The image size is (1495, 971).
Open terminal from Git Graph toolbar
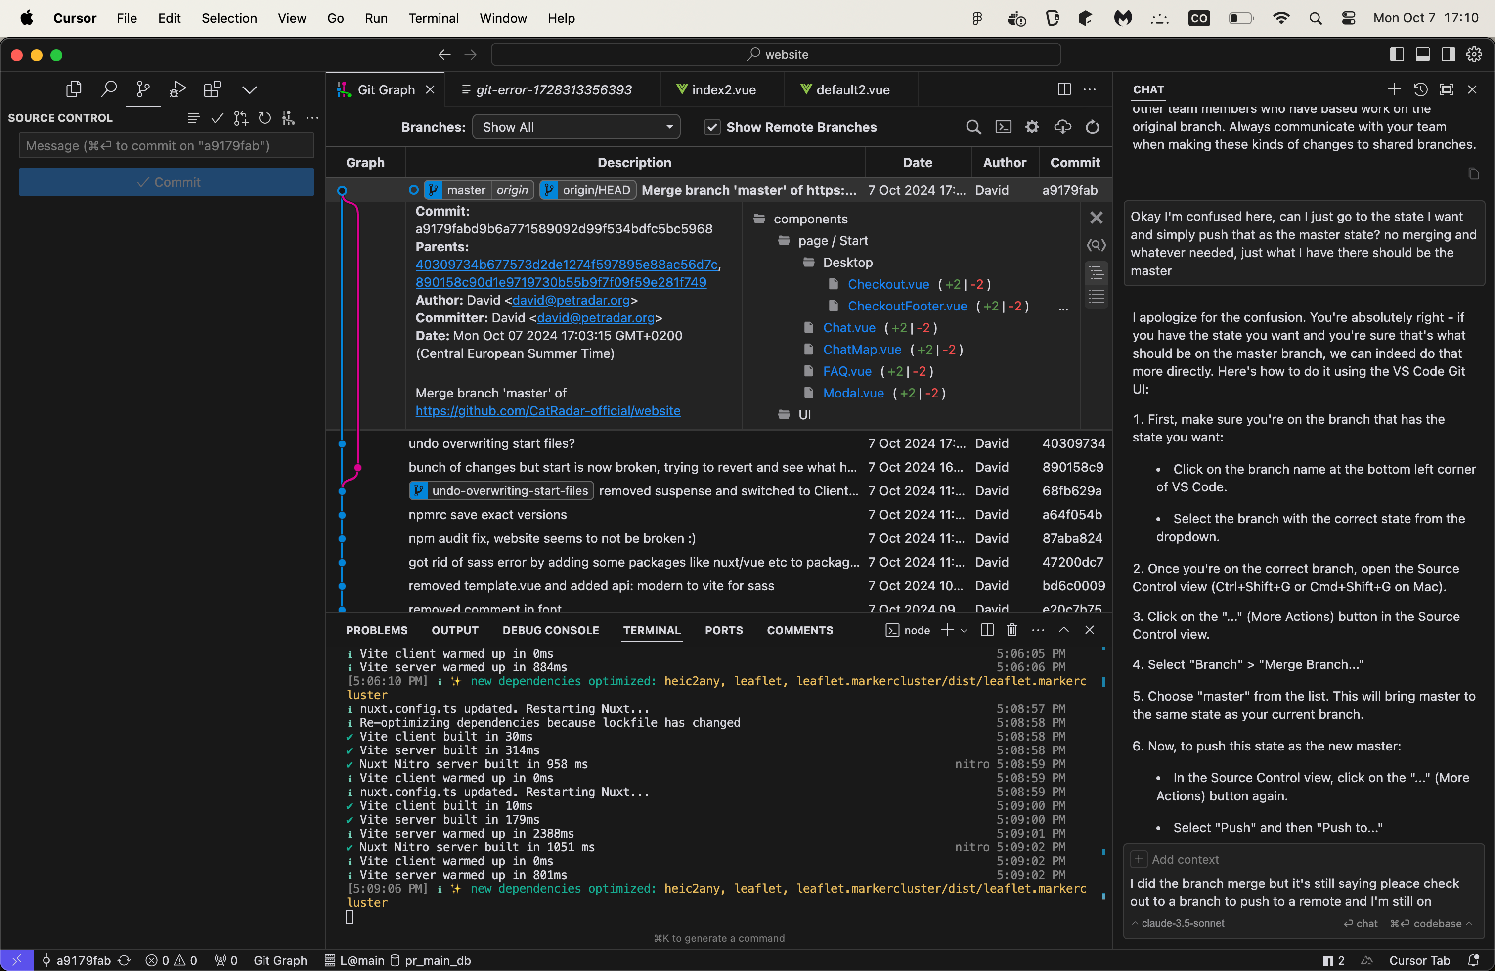(x=1003, y=127)
